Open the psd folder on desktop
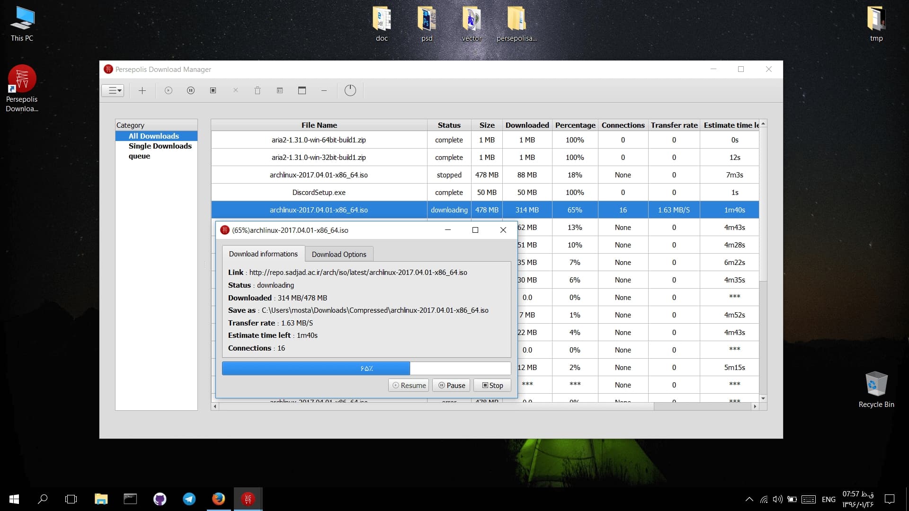 click(x=427, y=24)
